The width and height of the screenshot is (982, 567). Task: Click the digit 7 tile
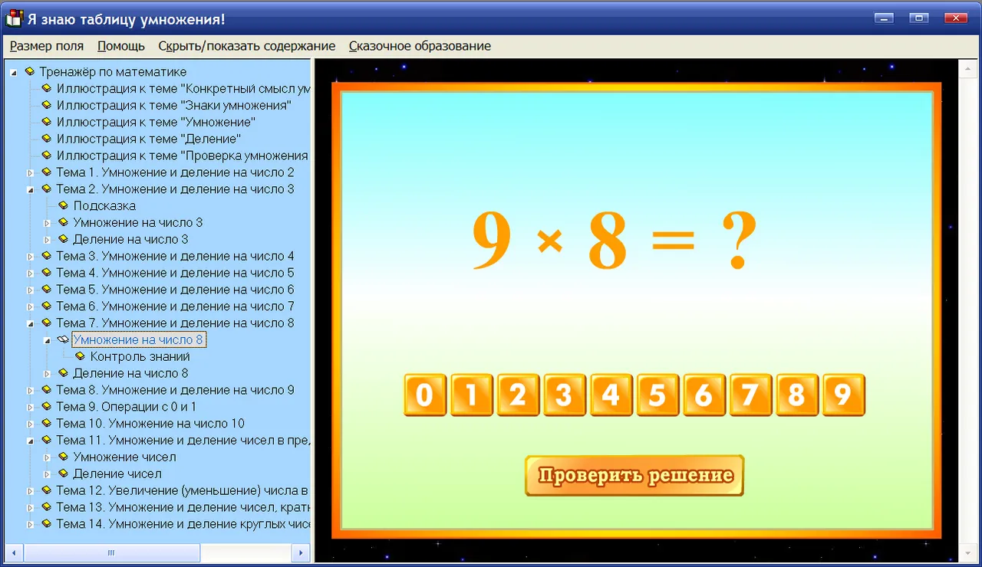(750, 395)
